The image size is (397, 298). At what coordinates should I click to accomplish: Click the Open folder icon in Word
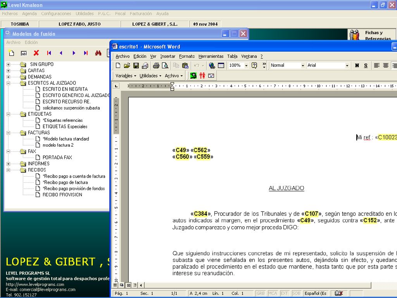coord(127,65)
